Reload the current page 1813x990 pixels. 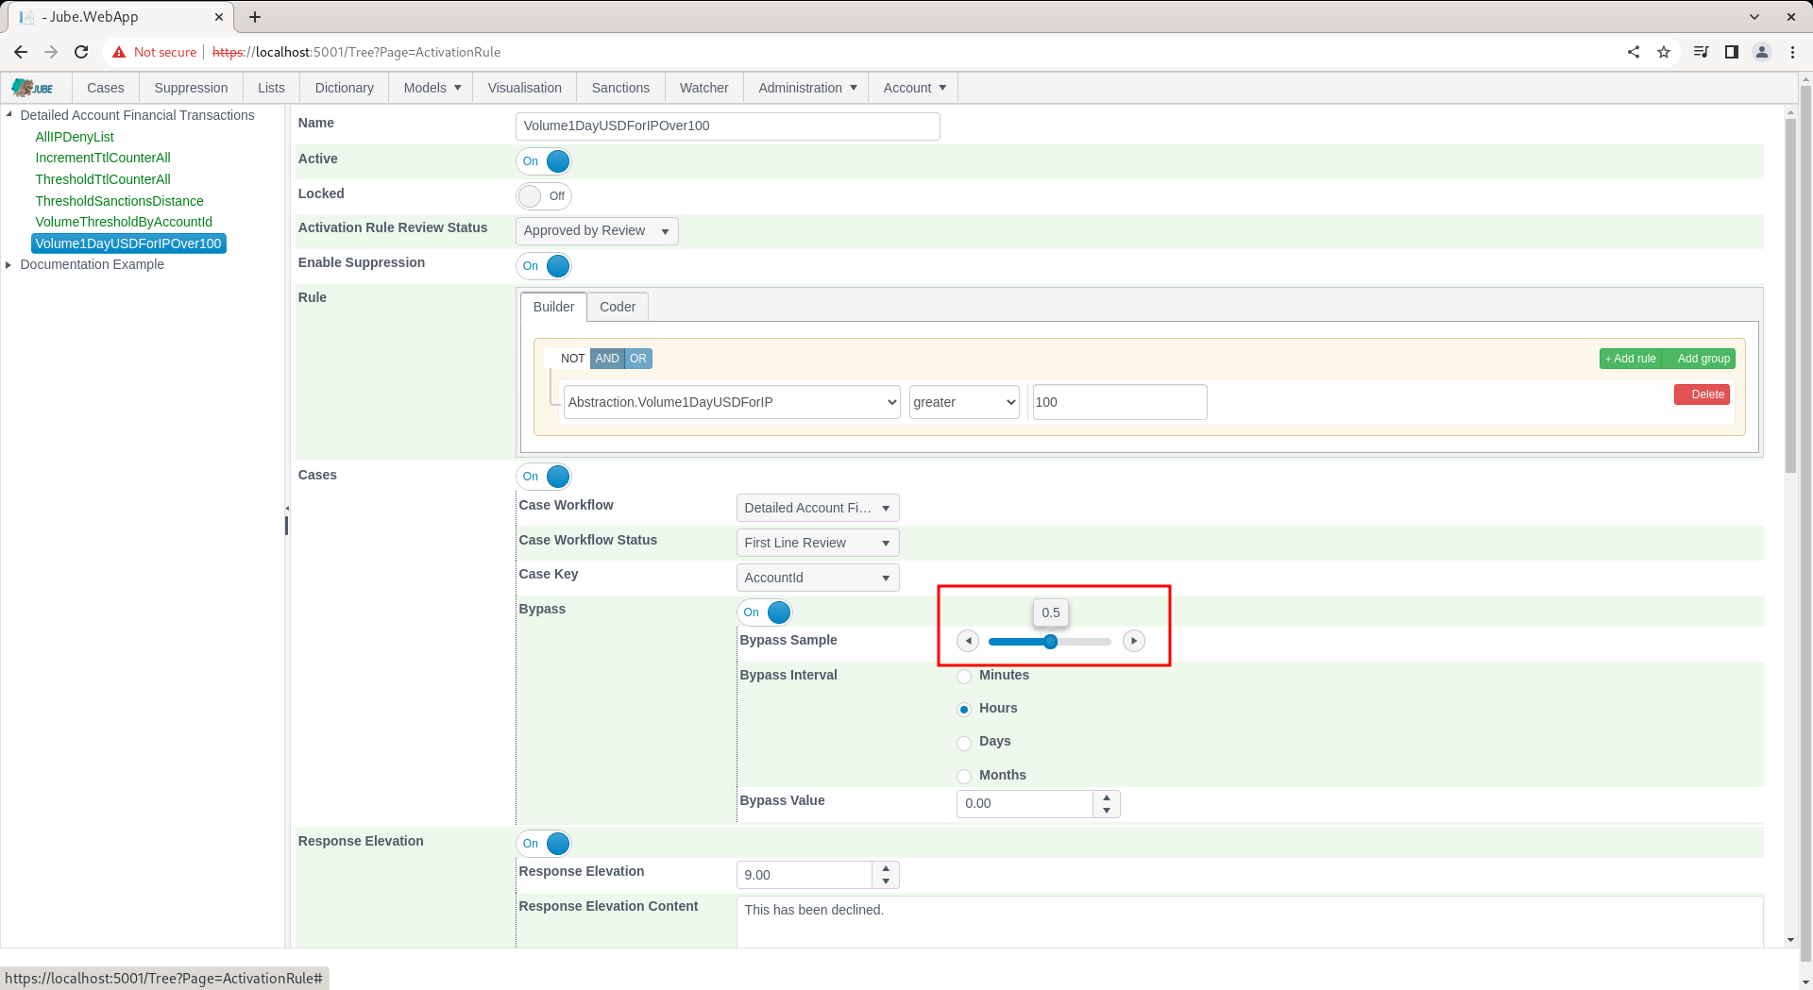click(x=81, y=52)
